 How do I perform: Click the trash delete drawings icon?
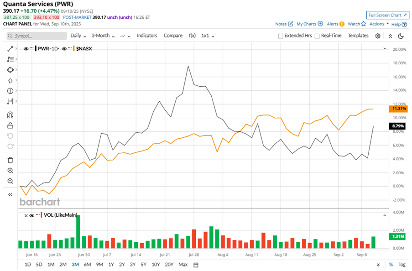tap(10, 160)
